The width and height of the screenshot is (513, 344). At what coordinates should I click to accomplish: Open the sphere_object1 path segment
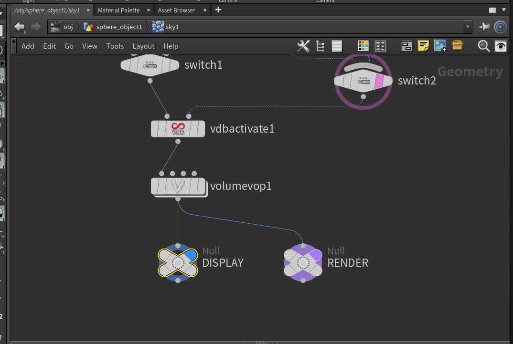(113, 27)
